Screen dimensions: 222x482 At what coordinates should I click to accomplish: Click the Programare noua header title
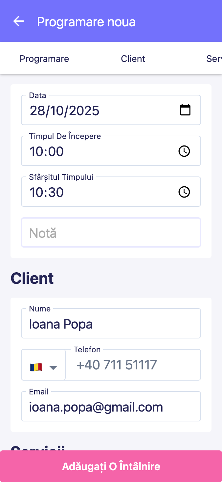[x=86, y=22]
